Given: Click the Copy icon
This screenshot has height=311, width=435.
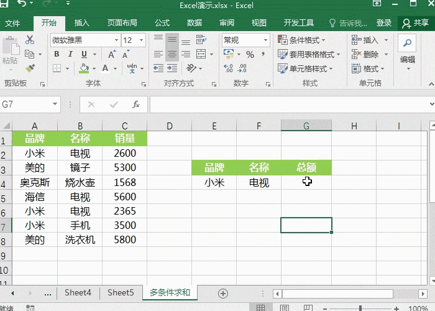Looking at the screenshot, I should click(x=29, y=54).
